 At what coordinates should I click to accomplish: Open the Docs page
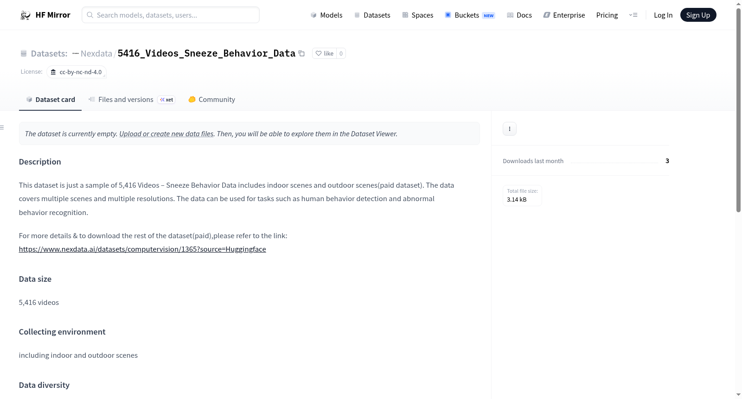(519, 15)
